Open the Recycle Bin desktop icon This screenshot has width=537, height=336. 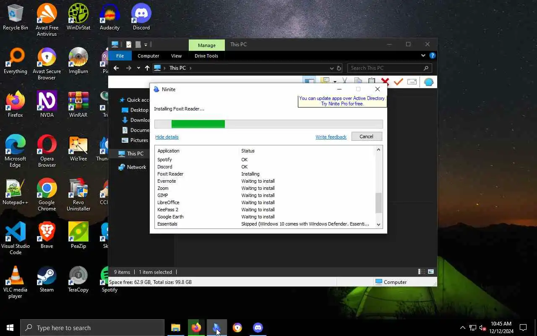[x=16, y=17]
